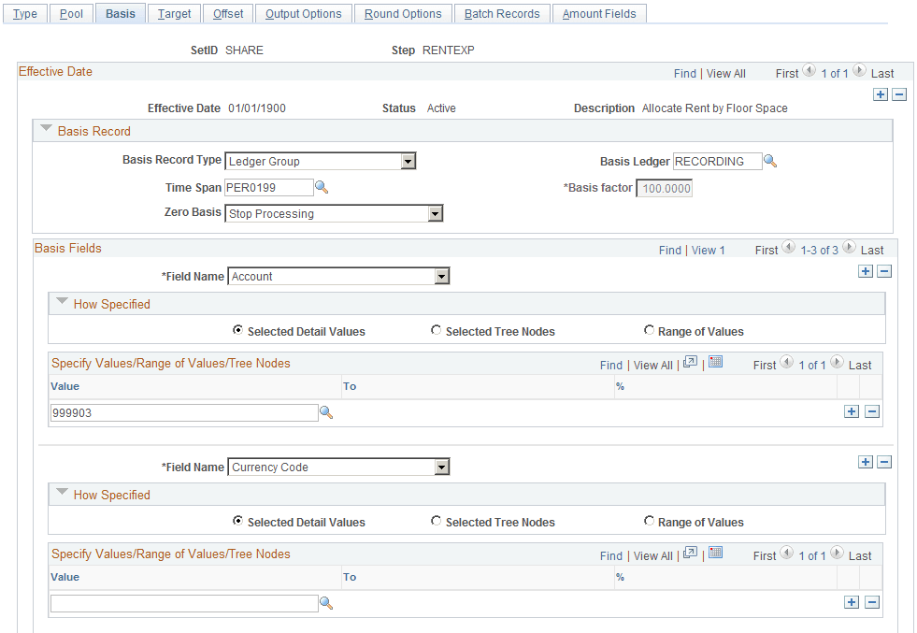
Task: Switch to the Amount Fields tab
Action: click(x=599, y=13)
